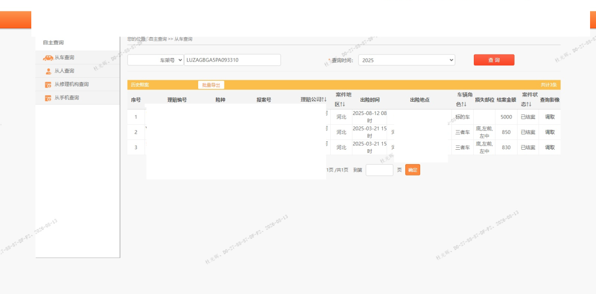The height and width of the screenshot is (294, 596).
Task: Sort by the 理赔公司 column header
Action: tap(313, 100)
